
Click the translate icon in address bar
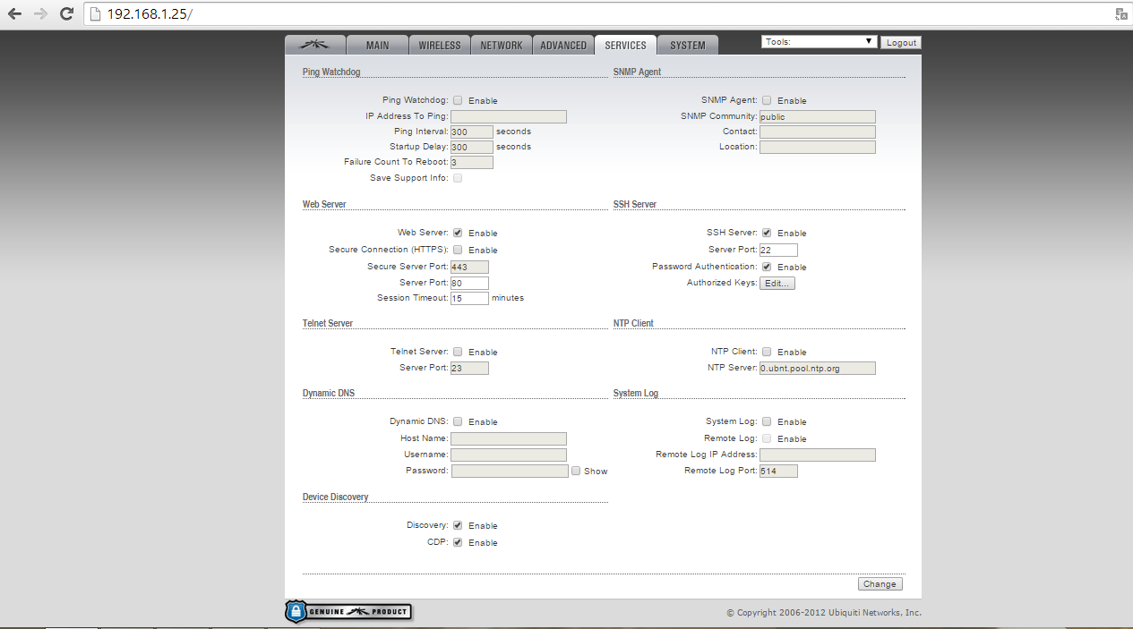(1120, 14)
